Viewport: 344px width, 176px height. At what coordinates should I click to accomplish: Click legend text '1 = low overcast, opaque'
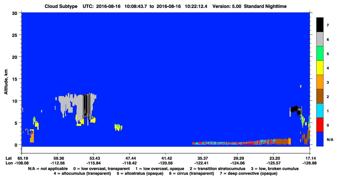(160, 169)
